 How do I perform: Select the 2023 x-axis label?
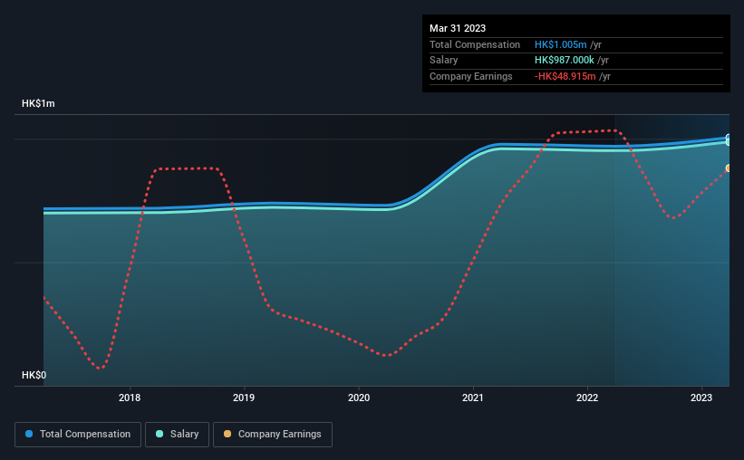pos(701,398)
